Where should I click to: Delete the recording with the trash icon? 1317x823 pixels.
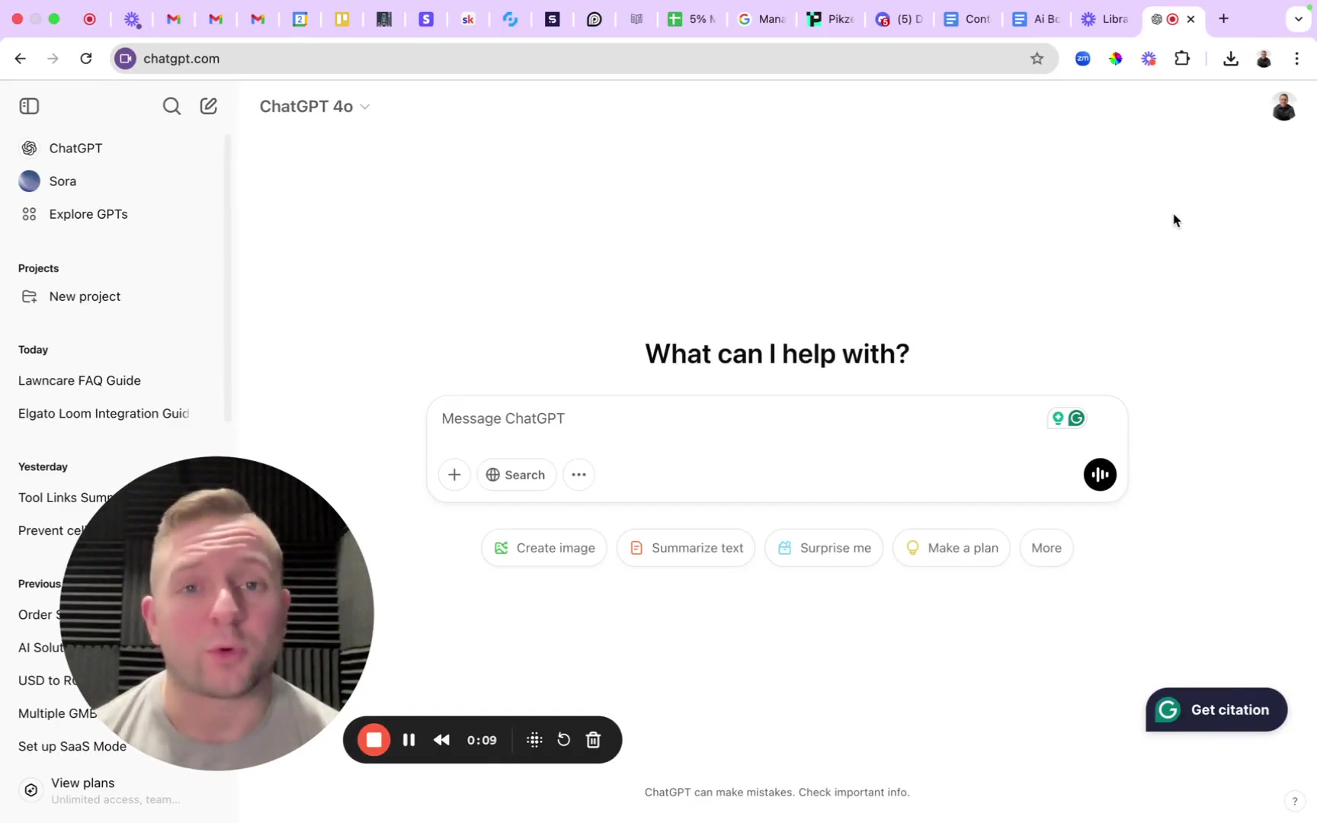coord(593,740)
